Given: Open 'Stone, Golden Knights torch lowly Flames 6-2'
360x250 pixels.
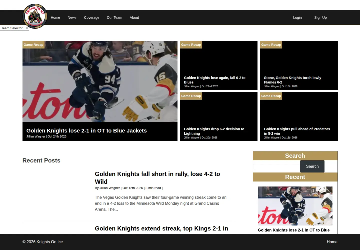Looking at the screenshot, I should point(292,80).
